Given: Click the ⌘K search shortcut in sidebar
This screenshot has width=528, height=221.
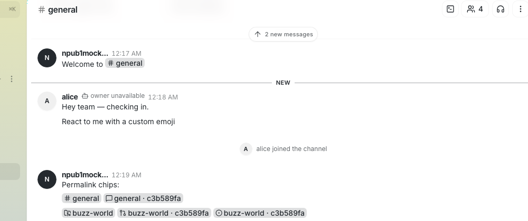Looking at the screenshot, I should (x=12, y=9).
